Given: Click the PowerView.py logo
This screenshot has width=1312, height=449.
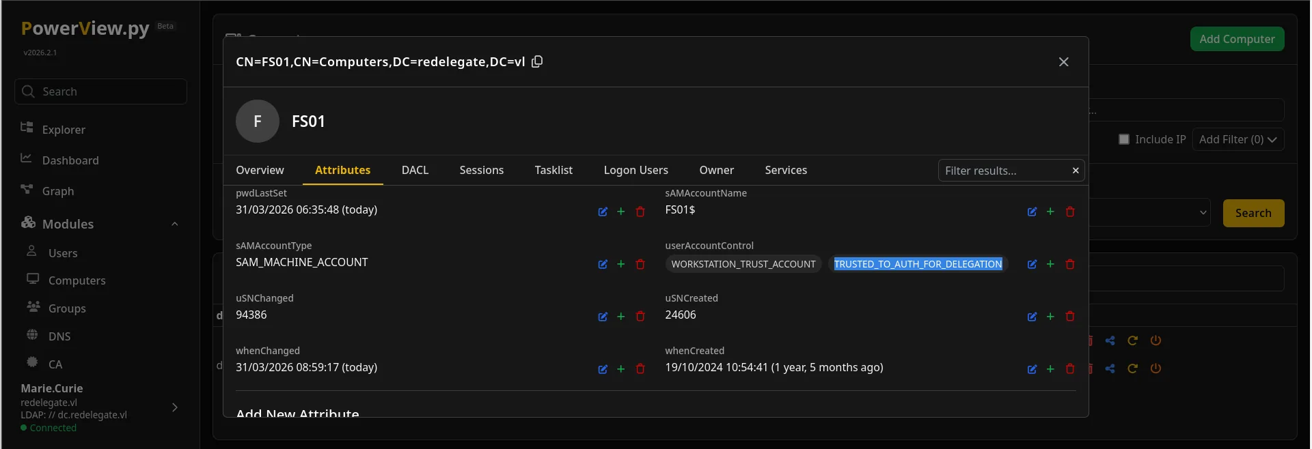Looking at the screenshot, I should coord(85,29).
